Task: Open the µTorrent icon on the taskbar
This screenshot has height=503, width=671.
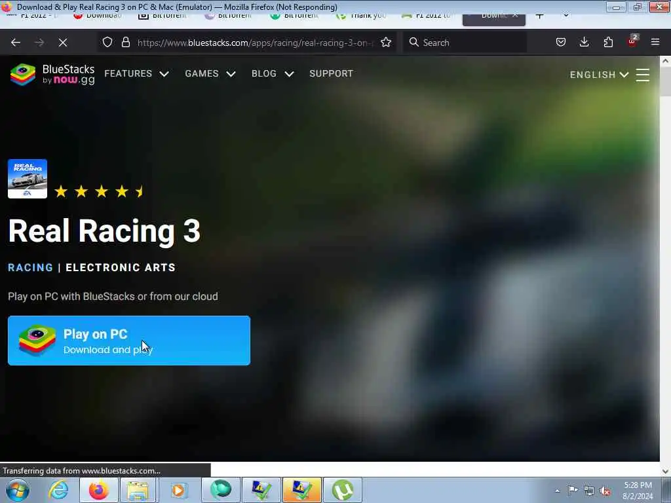Action: [x=343, y=490]
